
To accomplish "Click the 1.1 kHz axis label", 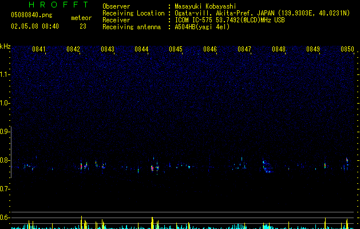I will point(4,74).
